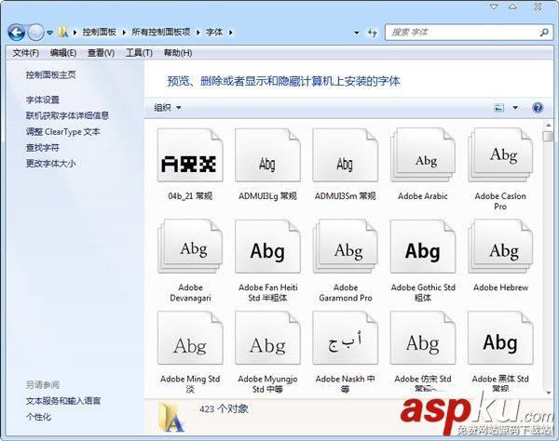Viewport: 559px width, 441px height.
Task: Select the Adobe Garamond Pro font icon
Action: coord(345,247)
